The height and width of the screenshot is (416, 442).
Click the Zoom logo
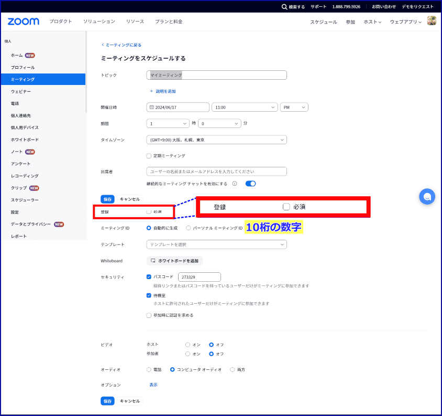point(24,22)
